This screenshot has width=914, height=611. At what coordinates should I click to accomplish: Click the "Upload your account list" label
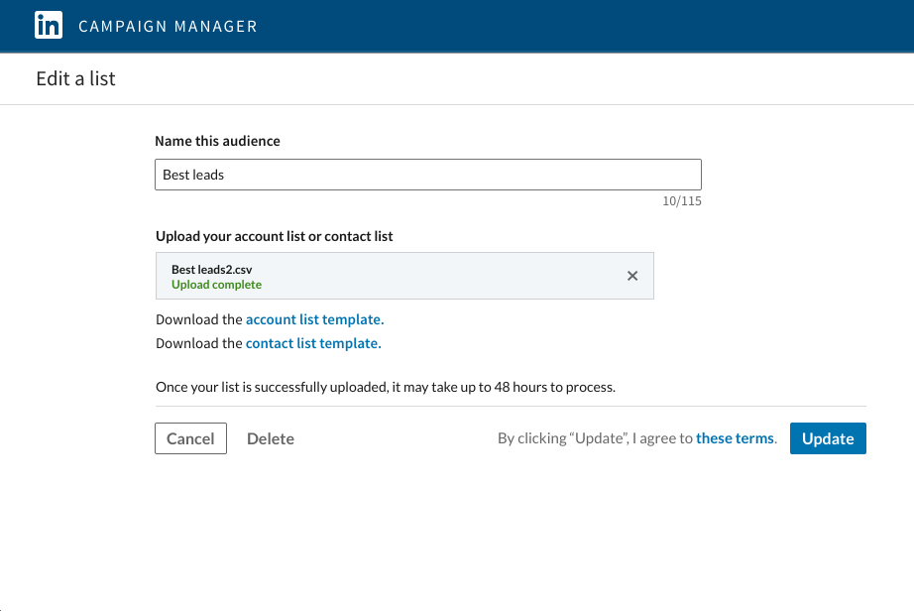(275, 236)
